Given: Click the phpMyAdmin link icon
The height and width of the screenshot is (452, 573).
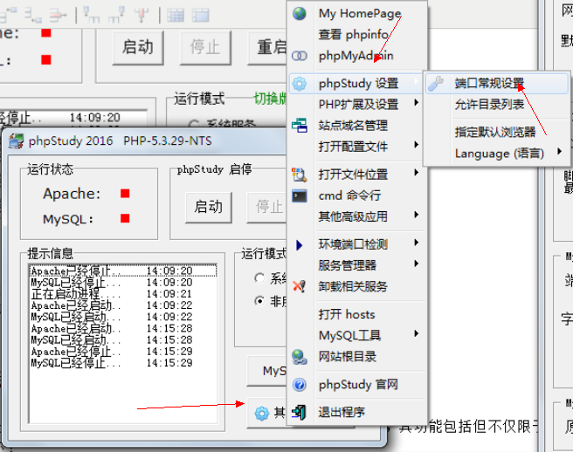Looking at the screenshot, I should 300,56.
